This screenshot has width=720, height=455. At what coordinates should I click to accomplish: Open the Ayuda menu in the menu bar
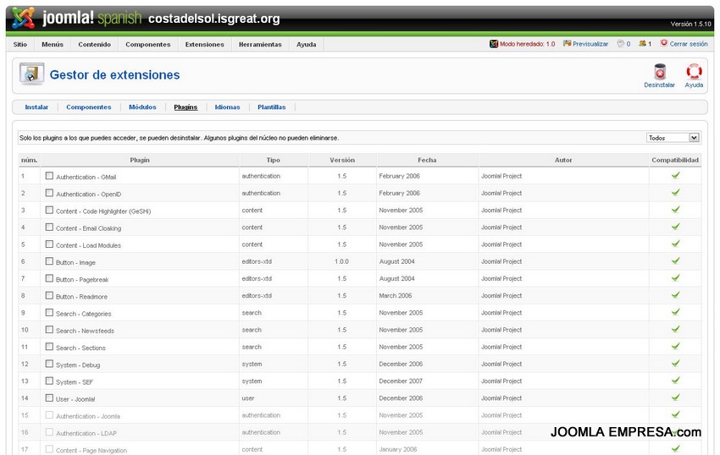coord(307,45)
